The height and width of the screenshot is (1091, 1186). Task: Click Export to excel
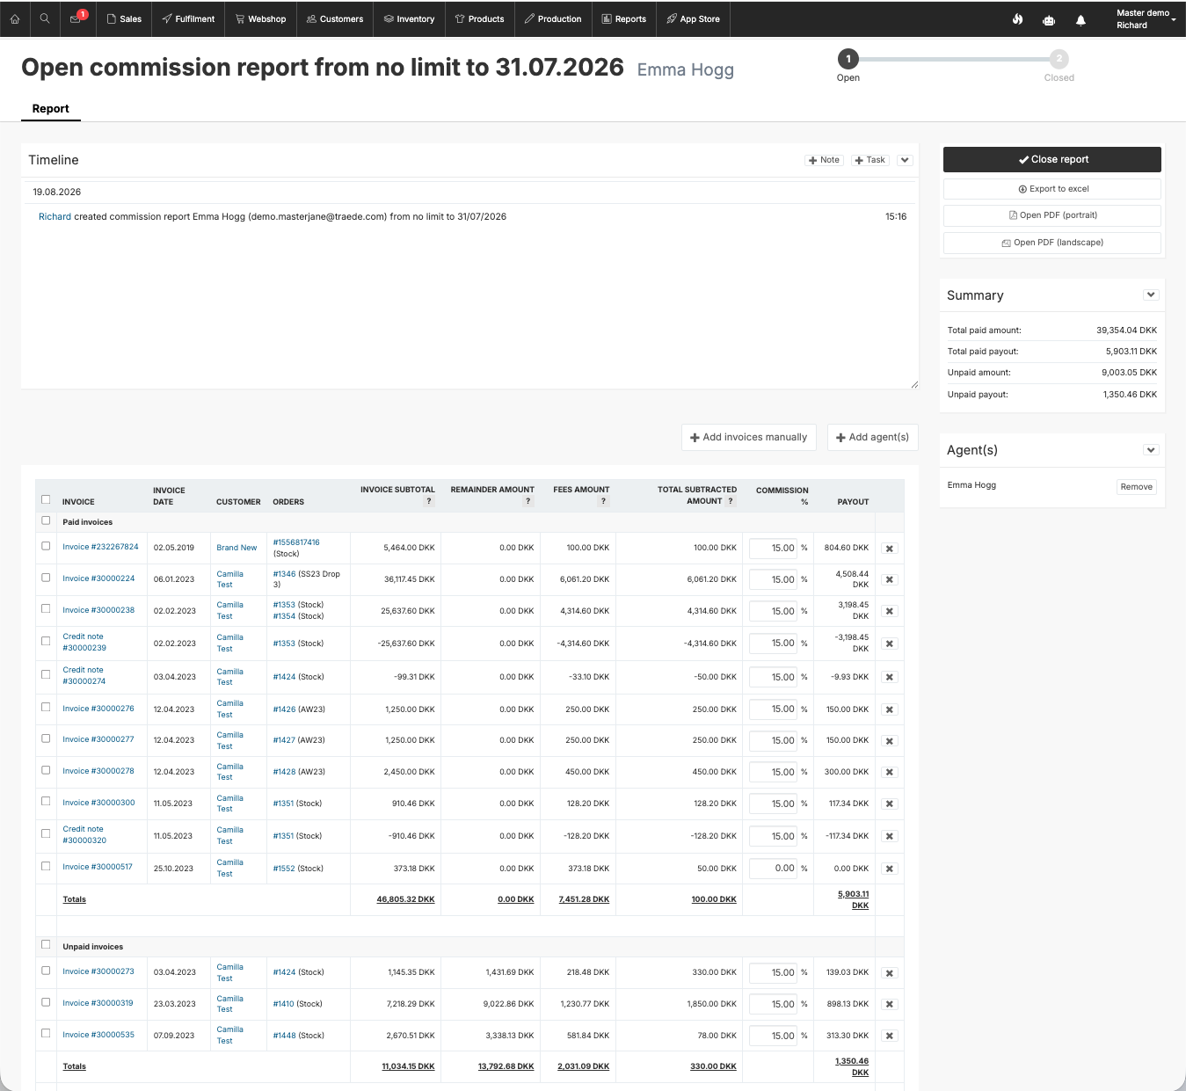(1052, 189)
